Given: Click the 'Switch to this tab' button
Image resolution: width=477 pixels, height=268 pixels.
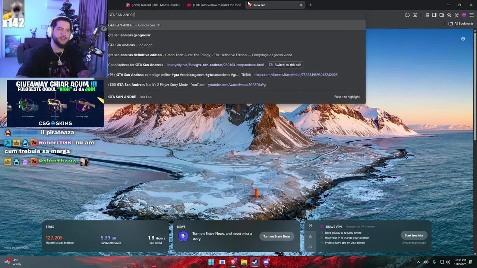Looking at the screenshot, I should [285, 65].
